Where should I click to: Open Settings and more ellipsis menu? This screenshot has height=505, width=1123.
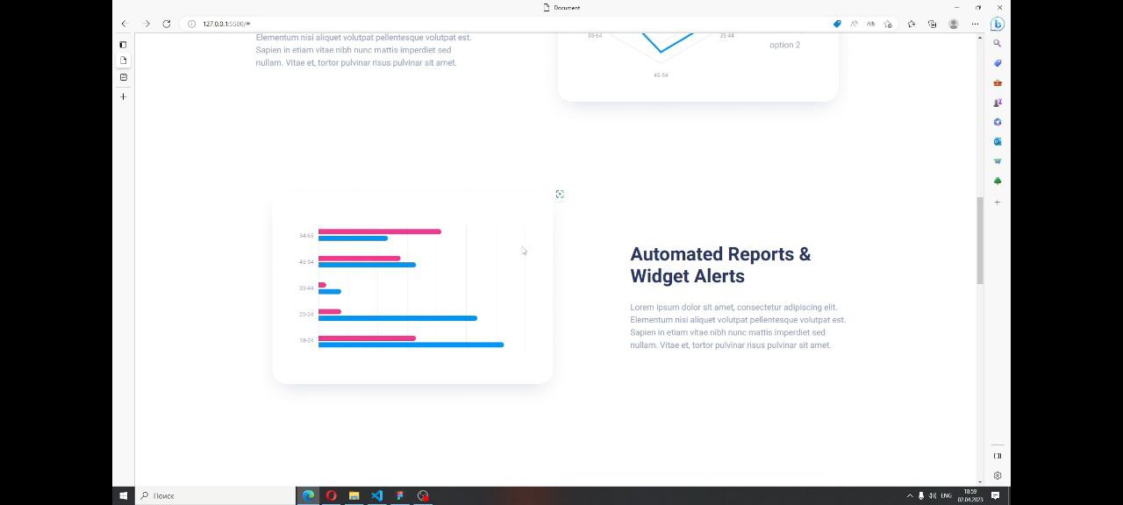975,24
